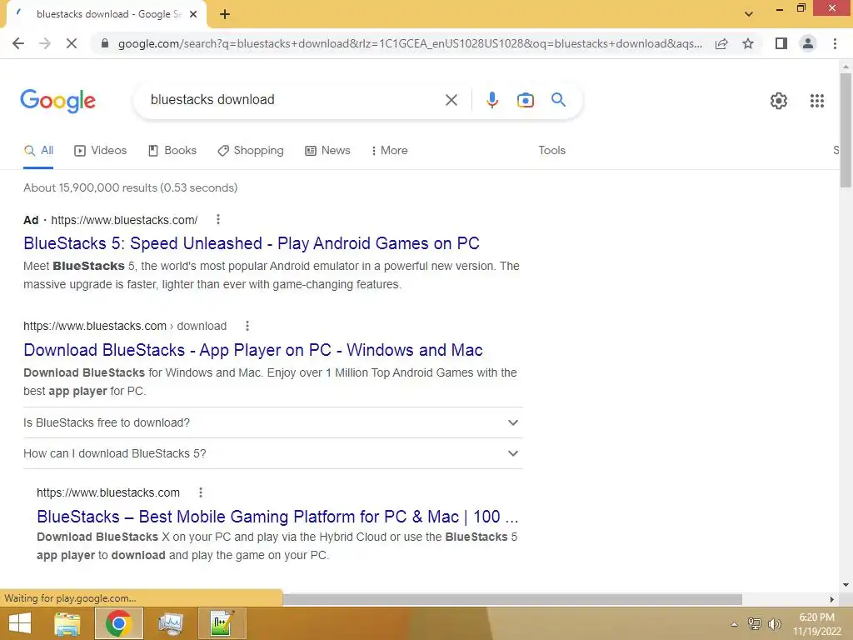Open search Tools
Viewport: 853px width, 640px height.
pyautogui.click(x=551, y=151)
